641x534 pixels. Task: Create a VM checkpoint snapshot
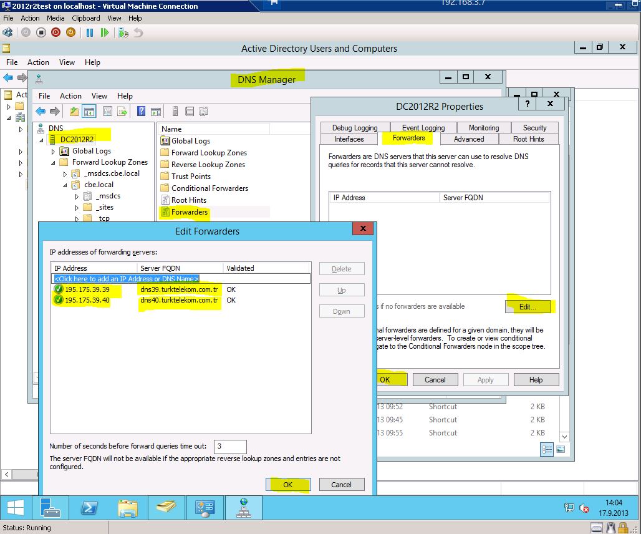point(123,32)
